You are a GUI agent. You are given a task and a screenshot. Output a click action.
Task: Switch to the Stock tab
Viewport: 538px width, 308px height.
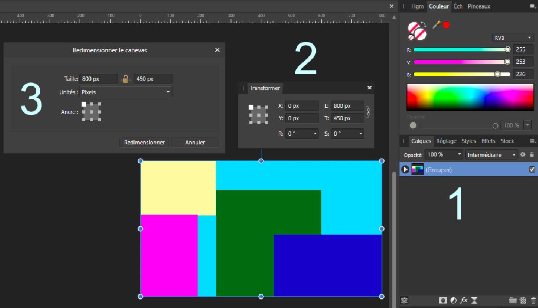tap(507, 141)
